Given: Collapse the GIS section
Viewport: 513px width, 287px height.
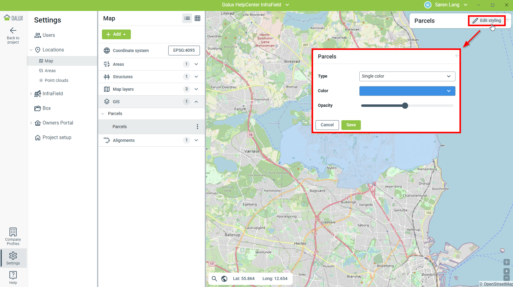Looking at the screenshot, I should tap(196, 102).
